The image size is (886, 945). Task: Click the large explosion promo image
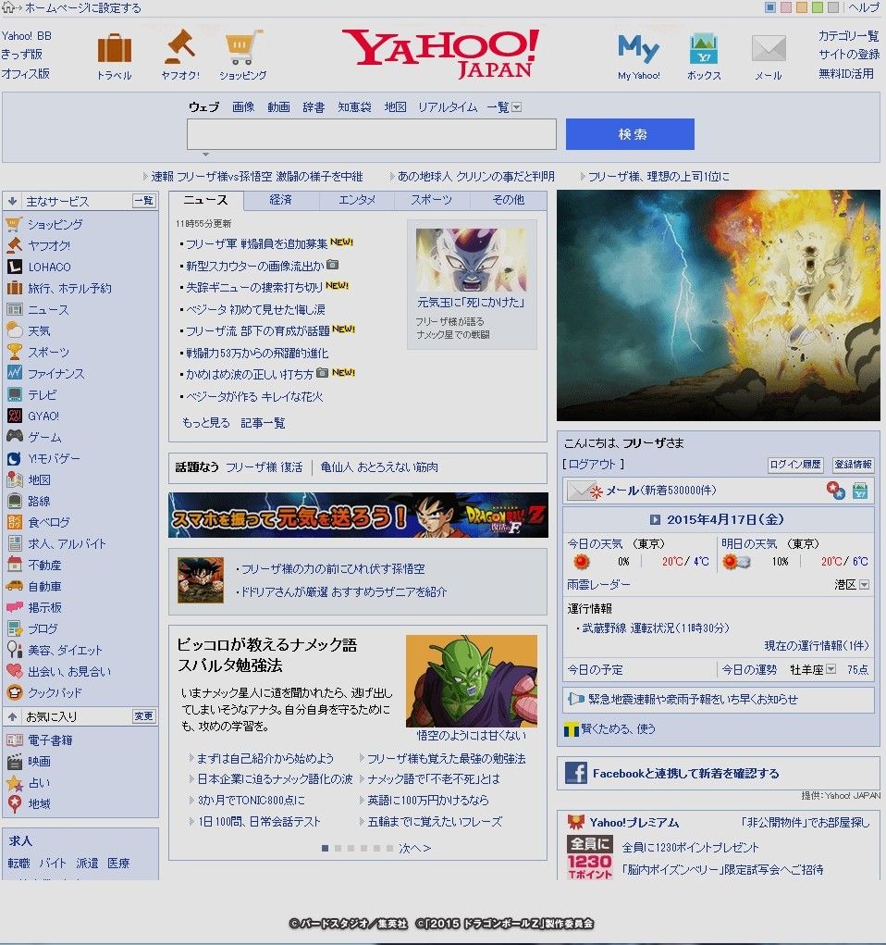coord(718,305)
